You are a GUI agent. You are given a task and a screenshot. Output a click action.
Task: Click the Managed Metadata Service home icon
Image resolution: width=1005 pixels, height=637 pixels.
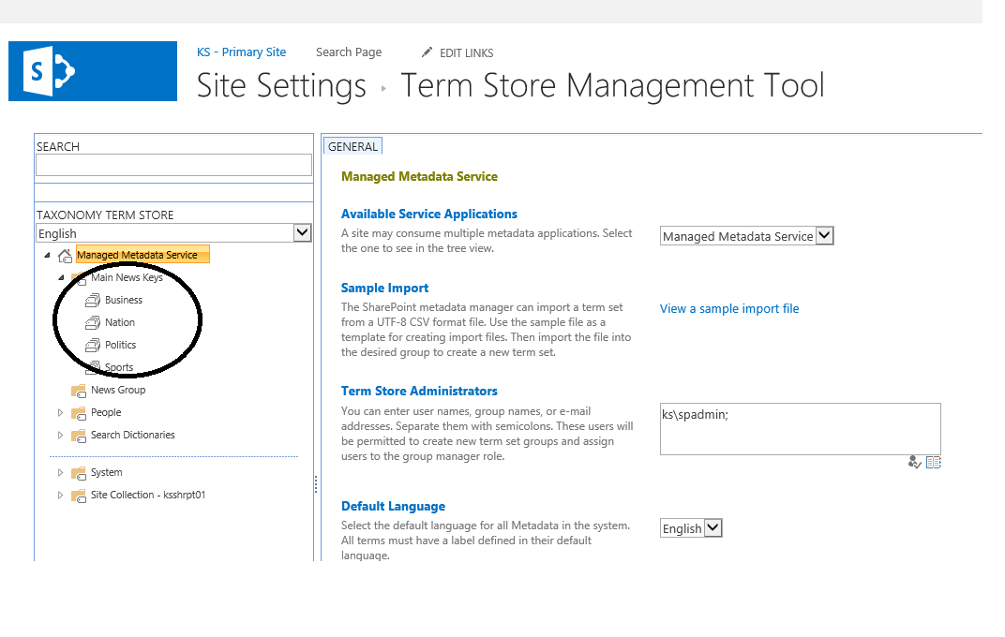coord(65,256)
